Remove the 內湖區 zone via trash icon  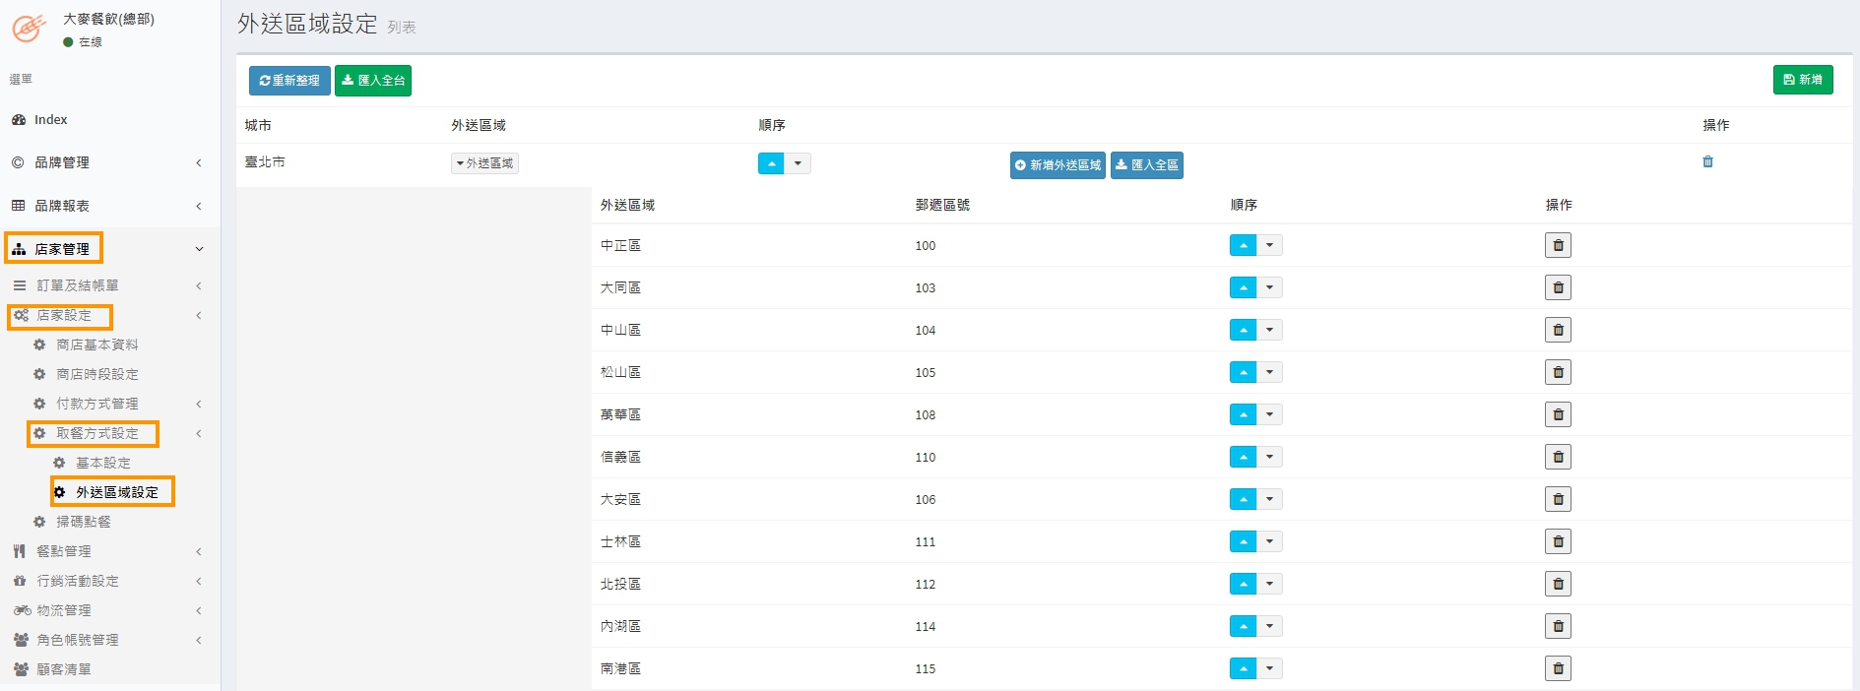[1558, 626]
